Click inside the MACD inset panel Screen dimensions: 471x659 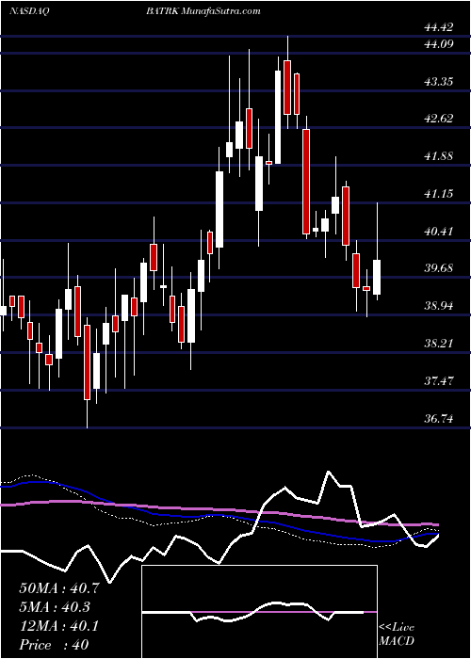click(x=259, y=612)
